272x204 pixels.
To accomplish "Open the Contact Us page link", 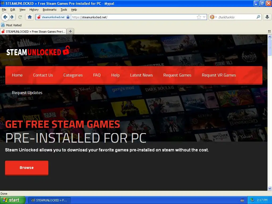I will (x=43, y=75).
